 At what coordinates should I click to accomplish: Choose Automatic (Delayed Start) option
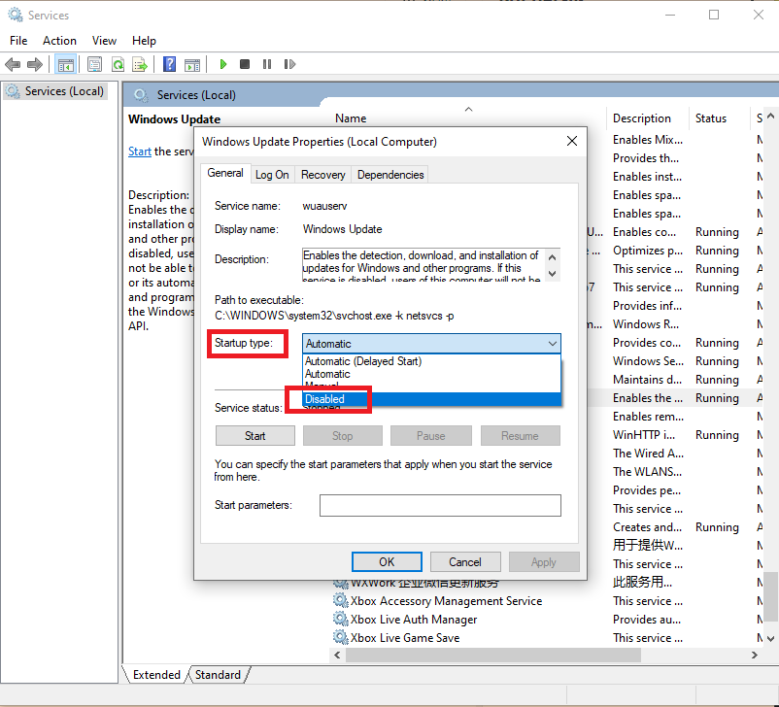[431, 361]
